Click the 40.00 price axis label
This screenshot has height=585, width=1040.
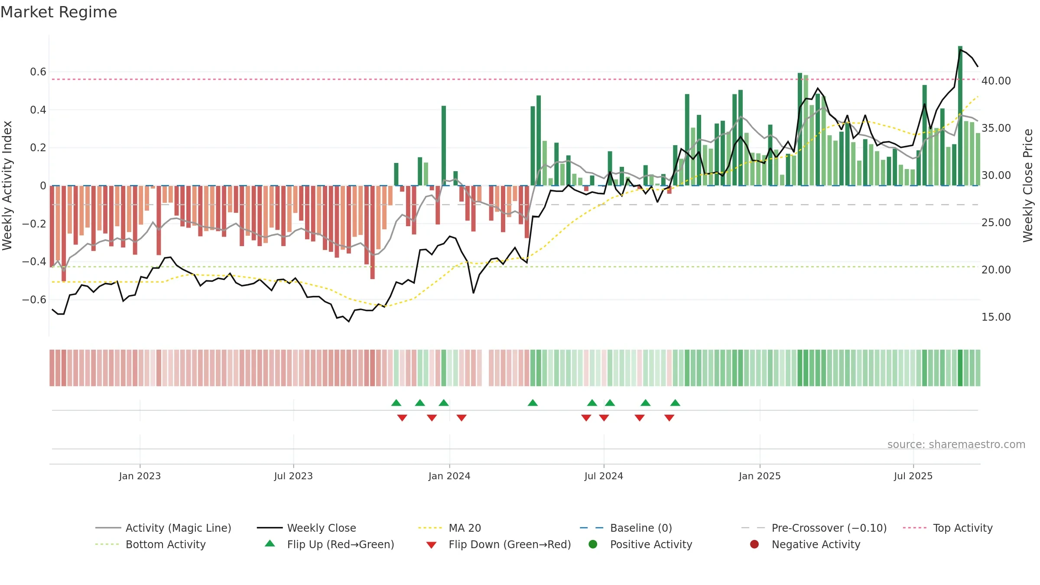tap(996, 81)
